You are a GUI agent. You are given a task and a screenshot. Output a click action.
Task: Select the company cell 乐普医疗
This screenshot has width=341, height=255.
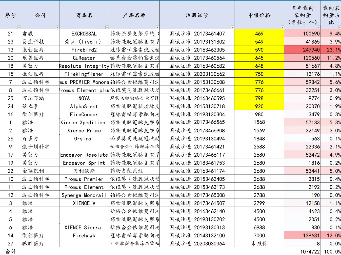[40, 58]
